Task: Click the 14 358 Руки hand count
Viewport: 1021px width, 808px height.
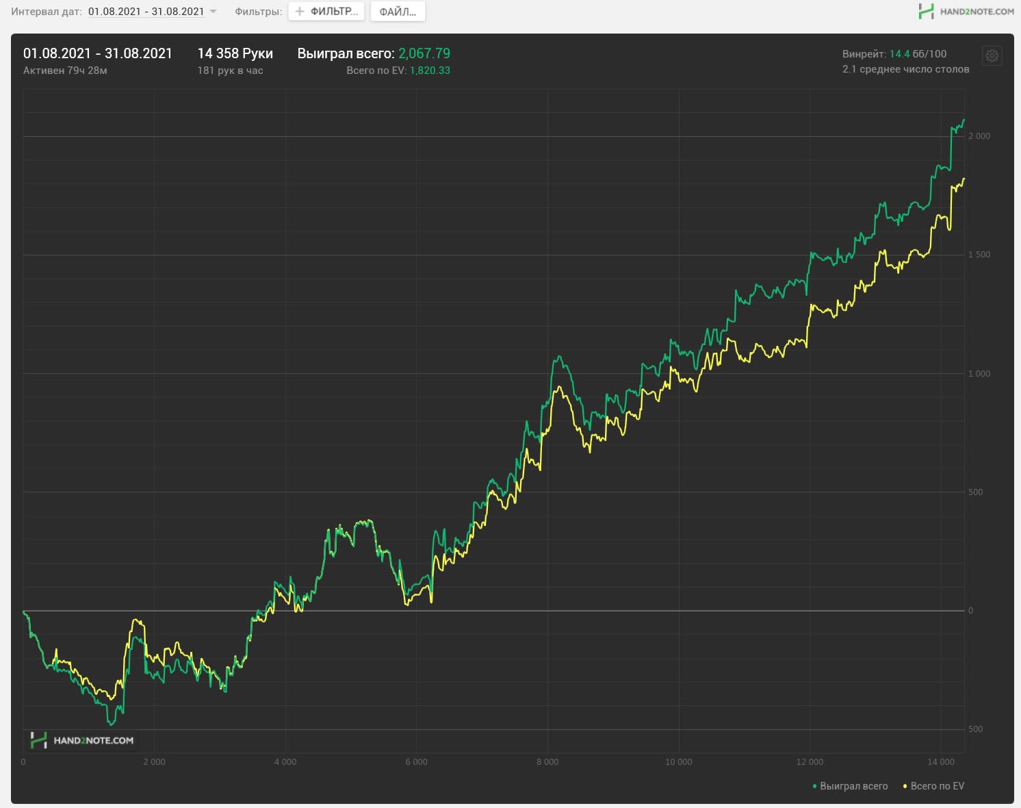Action: [x=235, y=53]
